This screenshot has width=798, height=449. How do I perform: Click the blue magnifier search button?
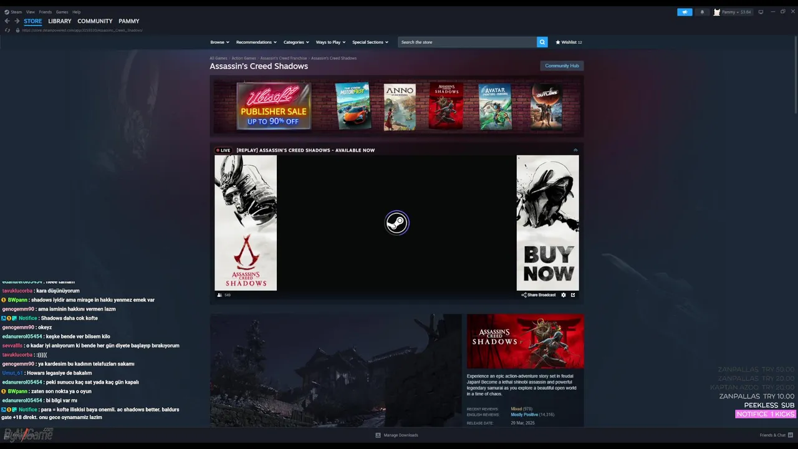pyautogui.click(x=542, y=42)
